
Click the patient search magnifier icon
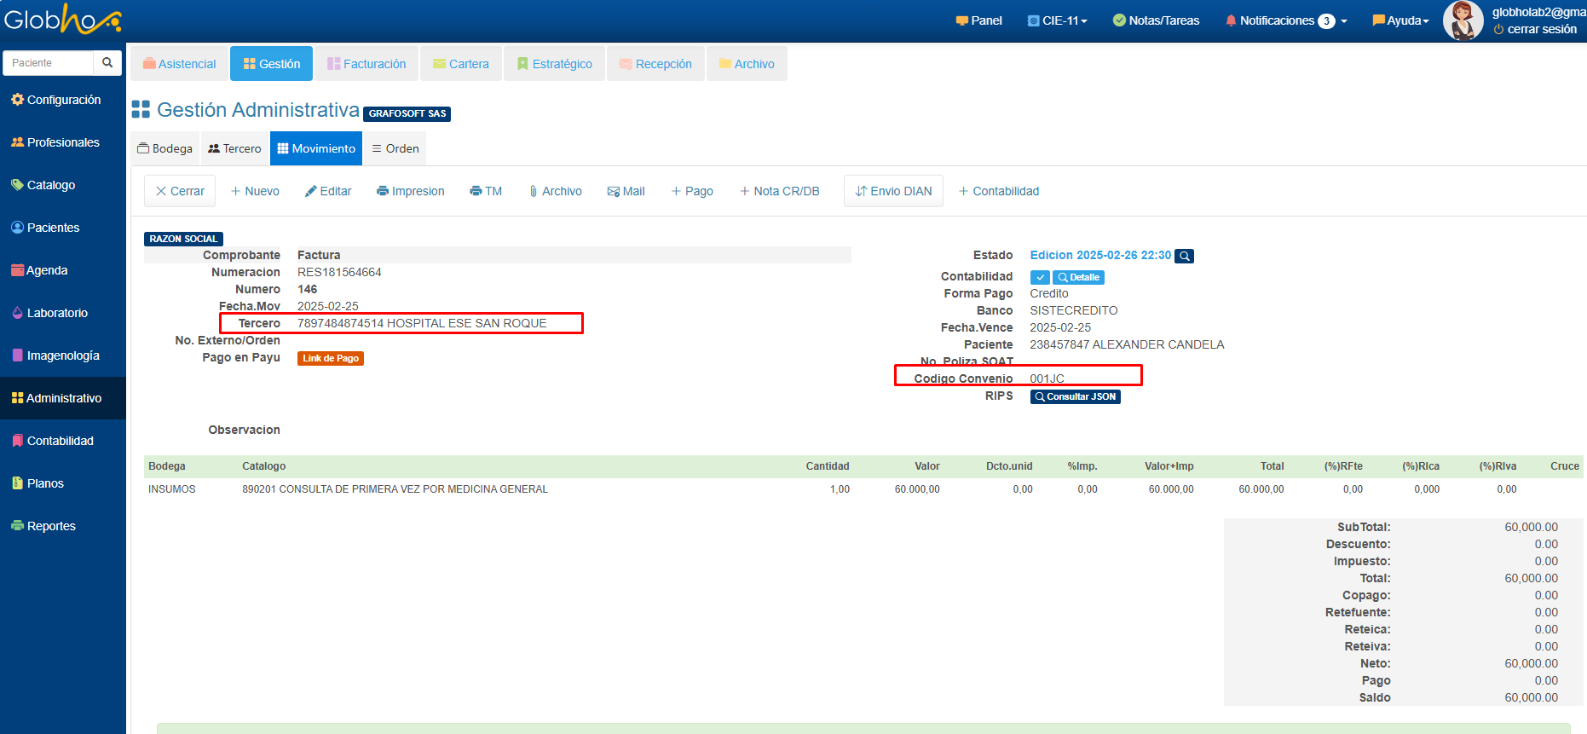[107, 63]
